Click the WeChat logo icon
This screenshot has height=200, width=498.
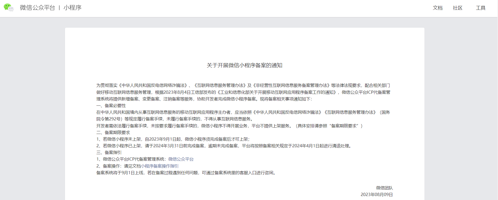(x=9, y=7)
